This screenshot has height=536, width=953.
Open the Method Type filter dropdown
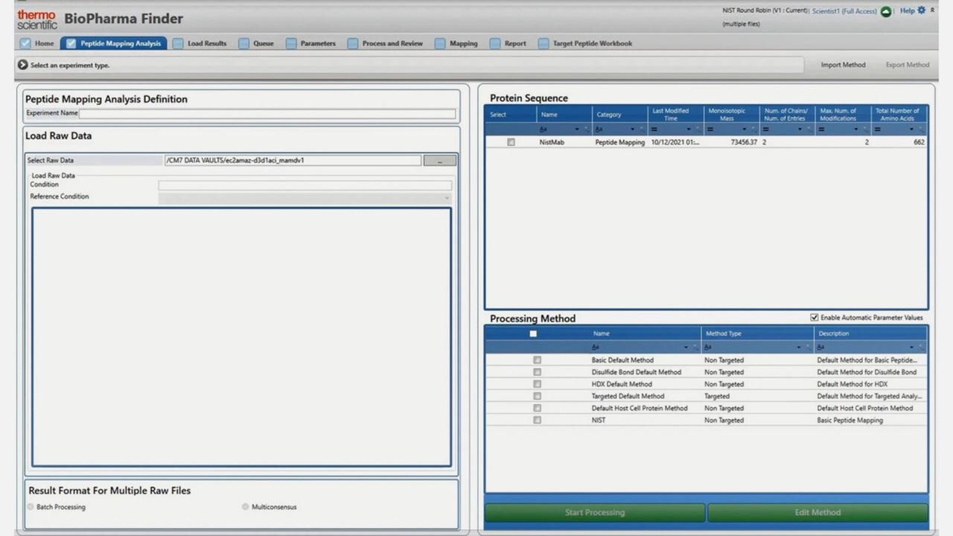pos(799,347)
